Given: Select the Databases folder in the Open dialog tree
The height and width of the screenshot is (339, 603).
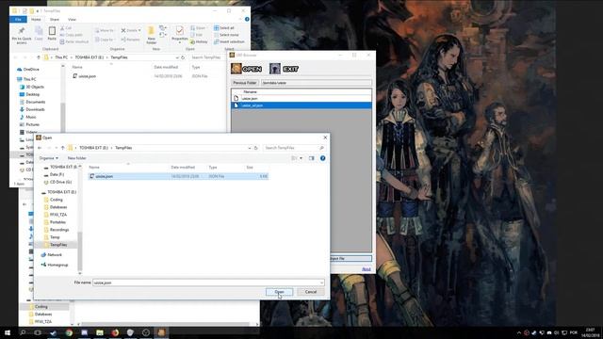Looking at the screenshot, I should [58, 207].
